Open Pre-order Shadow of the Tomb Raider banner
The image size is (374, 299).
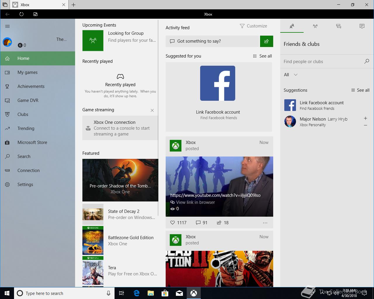[x=120, y=180]
